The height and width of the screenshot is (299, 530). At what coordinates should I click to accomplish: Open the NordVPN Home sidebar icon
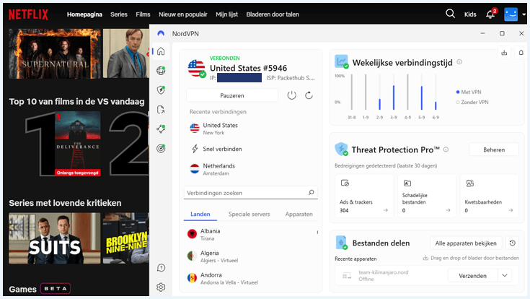point(161,51)
